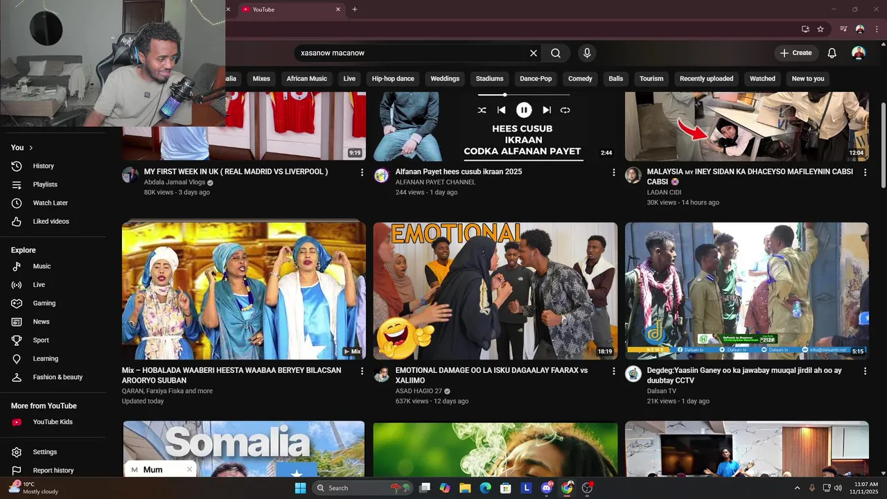
Task: Select the Recently uploaded filter chip
Action: [x=706, y=78]
